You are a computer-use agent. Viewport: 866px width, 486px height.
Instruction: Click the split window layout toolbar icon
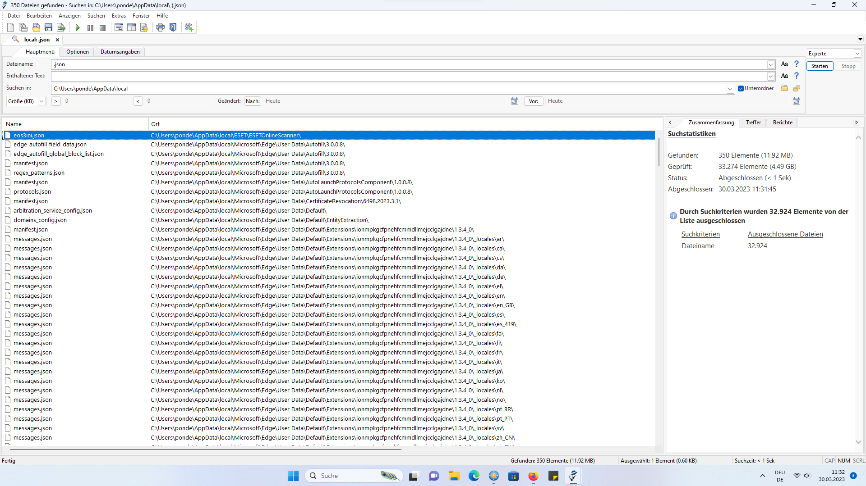pyautogui.click(x=131, y=27)
